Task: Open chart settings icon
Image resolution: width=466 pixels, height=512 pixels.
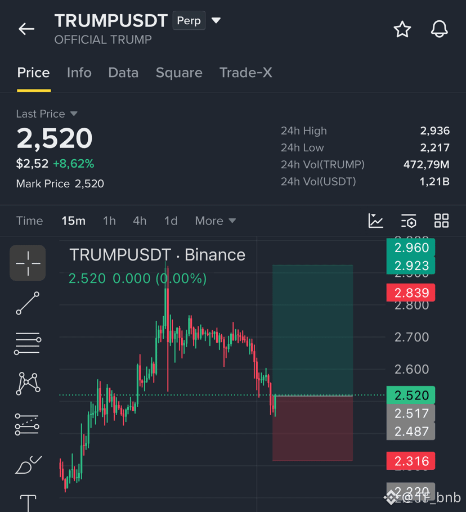Action: pos(409,221)
